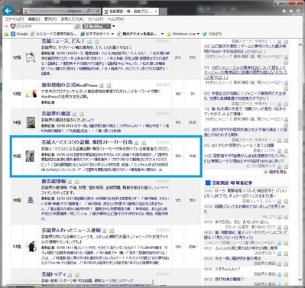
Task: Open the お気に入り(A) menu
Action: coord(72,19)
